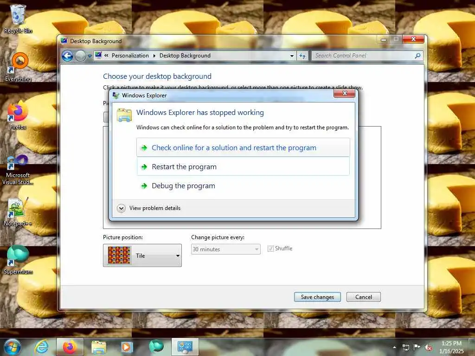Open the Microsoft Visual Studio desktop shortcut
Image resolution: width=475 pixels, height=356 pixels.
pyautogui.click(x=18, y=170)
